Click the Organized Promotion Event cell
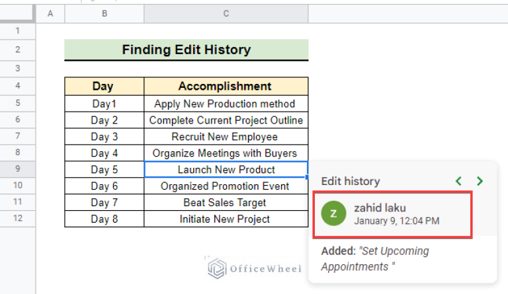This screenshot has height=294, width=508. pyautogui.click(x=226, y=186)
